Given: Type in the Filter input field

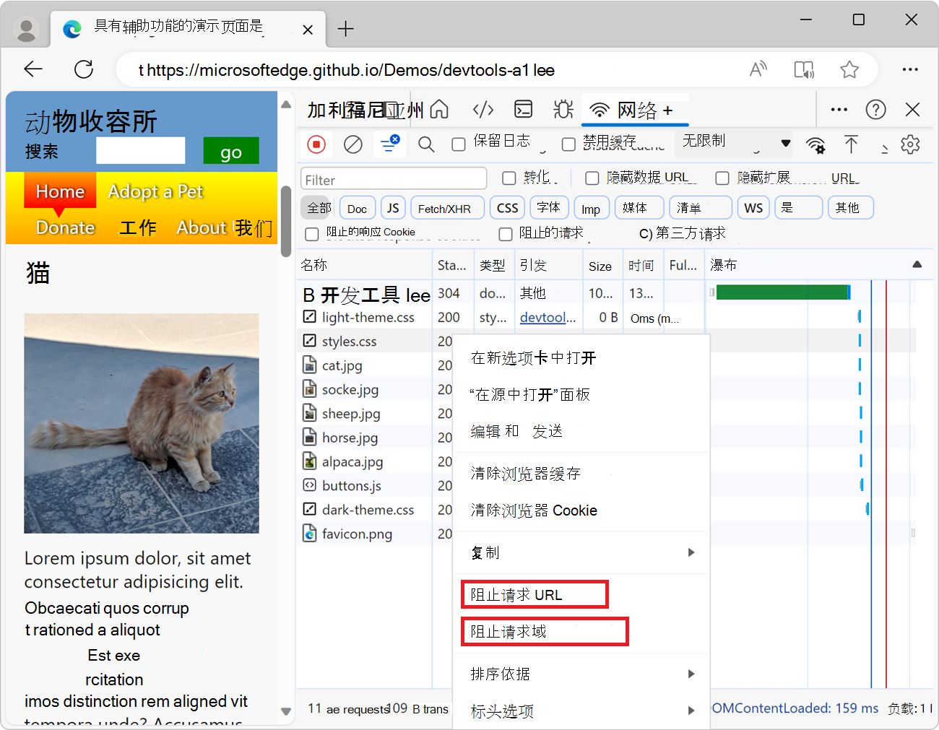Looking at the screenshot, I should [394, 178].
